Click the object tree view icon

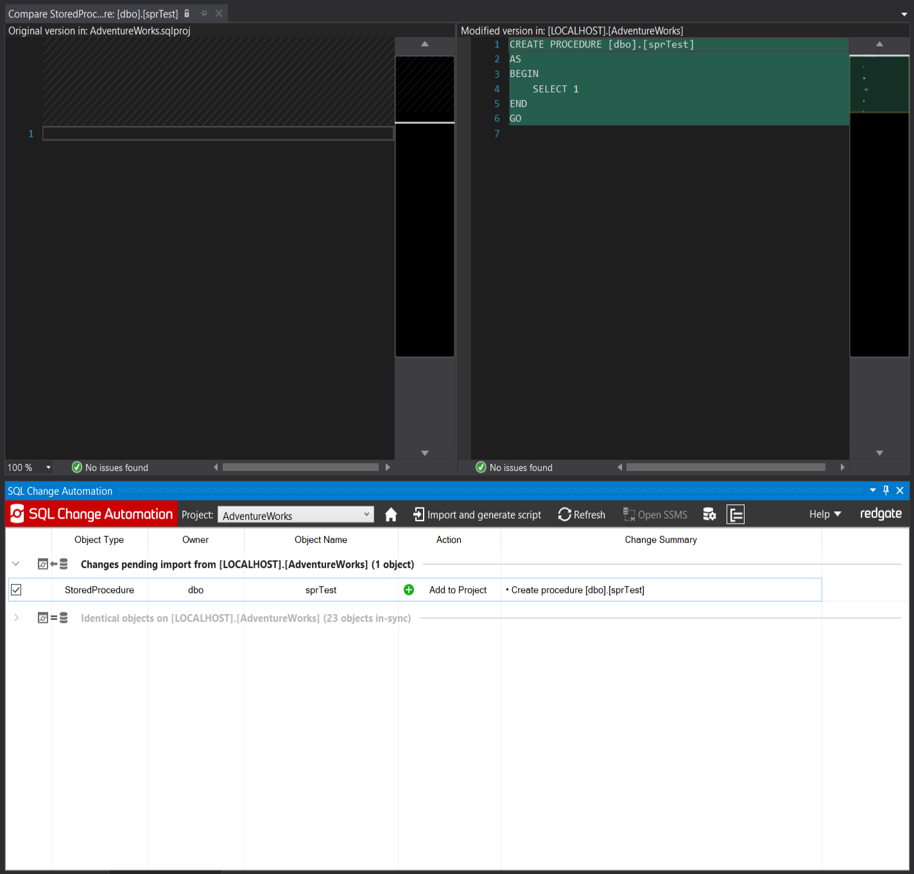click(736, 515)
